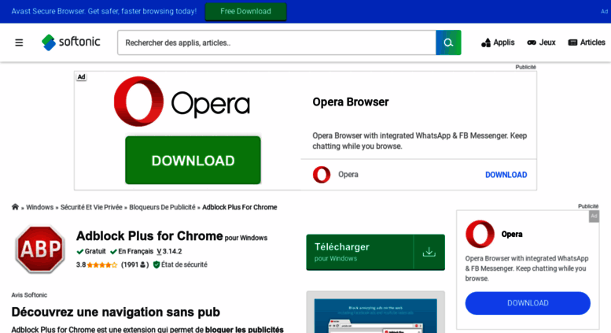Click the 'Découvrez une navigation sans pub' heading
This screenshot has width=611, height=333.
coord(116,312)
